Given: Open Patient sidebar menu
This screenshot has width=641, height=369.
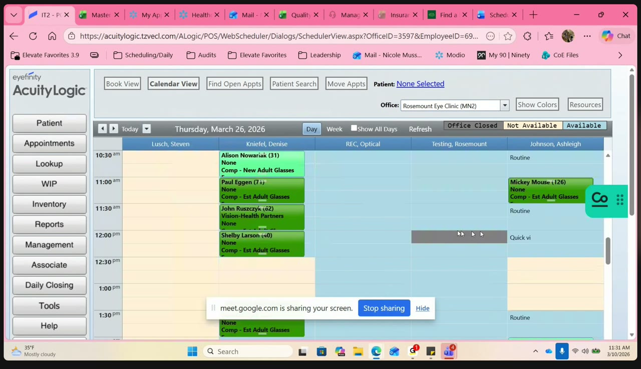Looking at the screenshot, I should pos(49,123).
